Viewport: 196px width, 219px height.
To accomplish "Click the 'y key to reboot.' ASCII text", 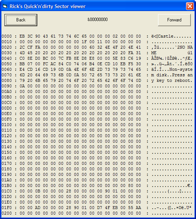I will tap(172, 81).
